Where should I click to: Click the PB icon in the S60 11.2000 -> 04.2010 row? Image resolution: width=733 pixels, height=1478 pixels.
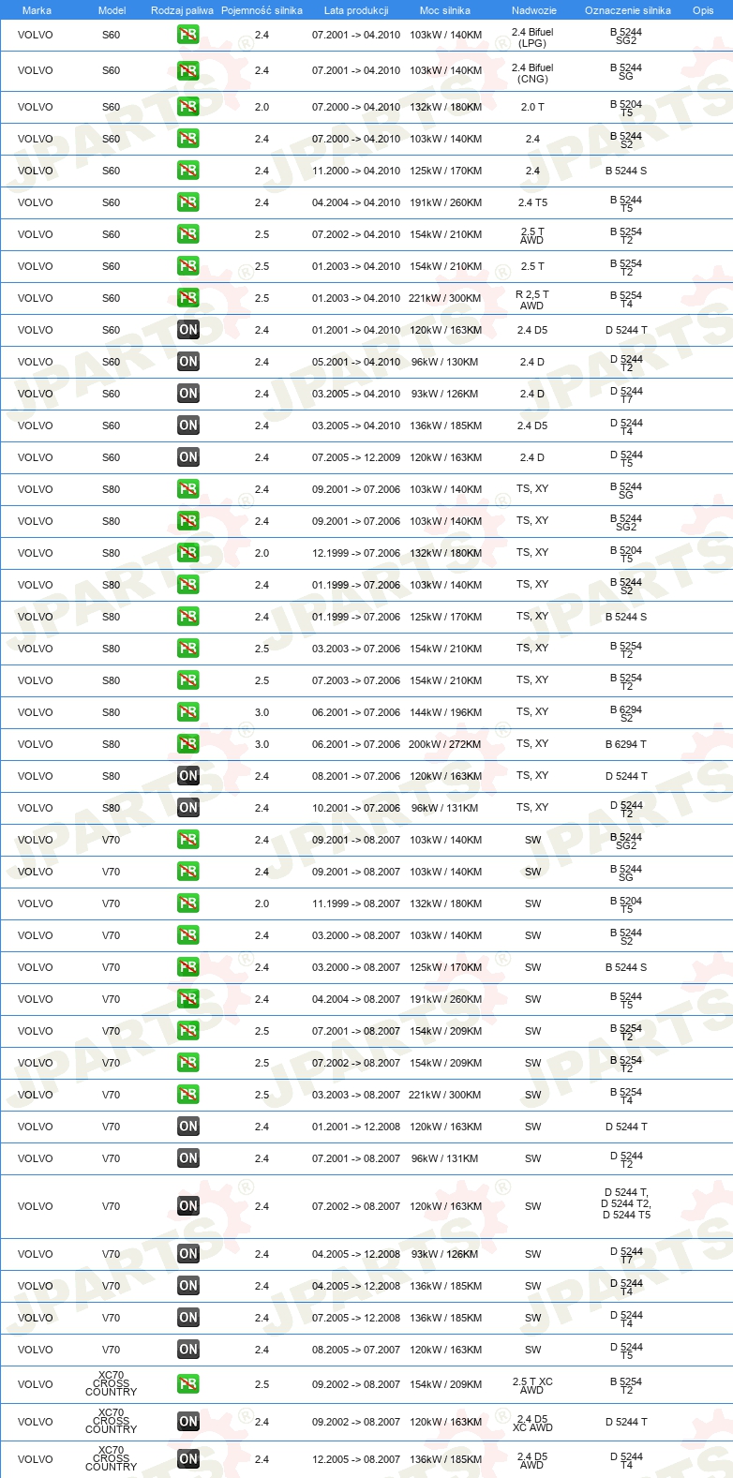(x=188, y=171)
